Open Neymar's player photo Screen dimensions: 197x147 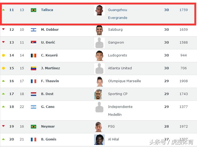pyautogui.click(x=99, y=127)
